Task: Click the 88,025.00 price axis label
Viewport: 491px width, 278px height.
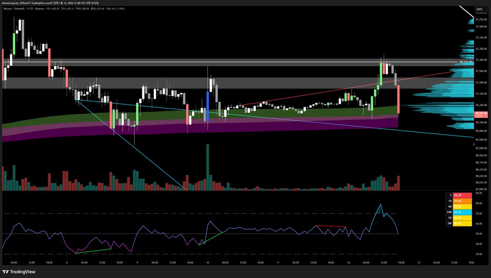Action: point(481,182)
